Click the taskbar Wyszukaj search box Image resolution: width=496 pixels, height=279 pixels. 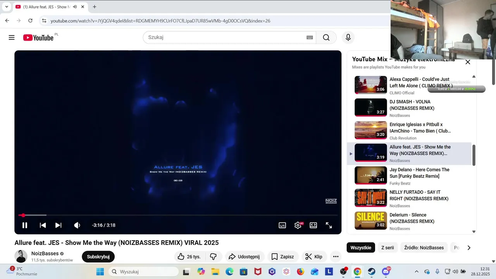point(143,272)
